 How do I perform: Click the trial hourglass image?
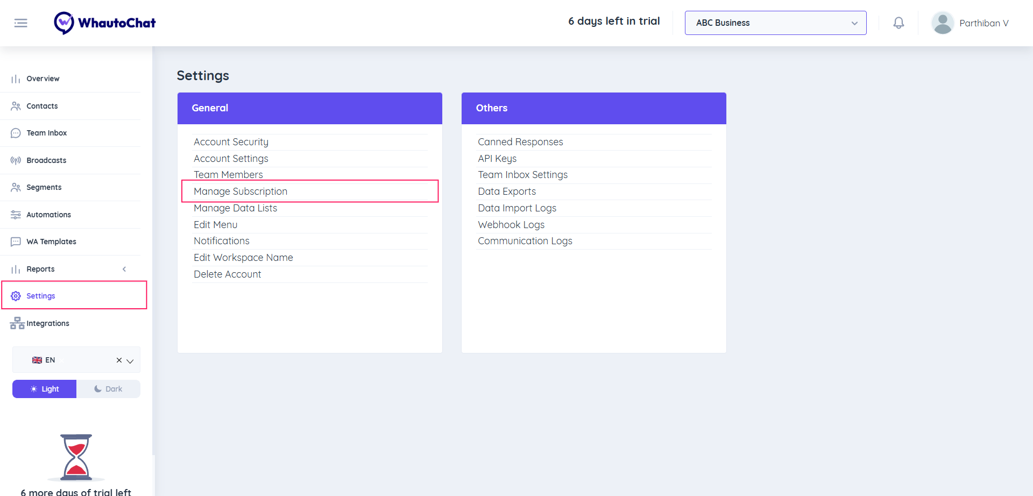point(76,457)
